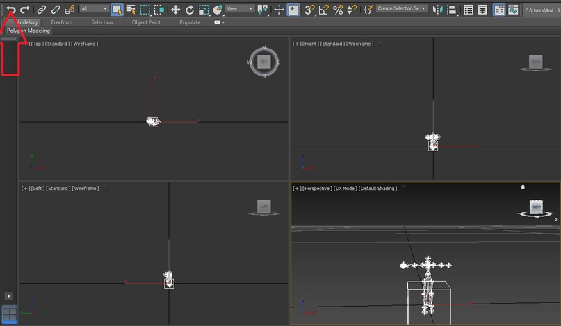The width and height of the screenshot is (561, 326).
Task: Open the 'View' reference coordinate dropdown
Action: coord(240,9)
